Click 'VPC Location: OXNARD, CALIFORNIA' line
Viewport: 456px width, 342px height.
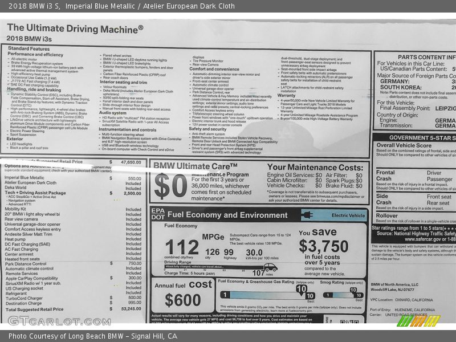coord(402,300)
